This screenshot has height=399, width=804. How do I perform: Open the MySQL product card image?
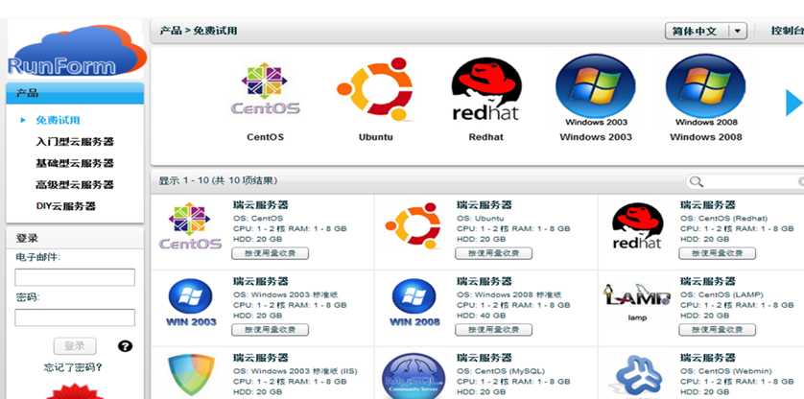[x=414, y=376]
